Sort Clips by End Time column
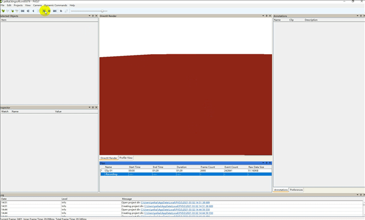 pos(158,167)
